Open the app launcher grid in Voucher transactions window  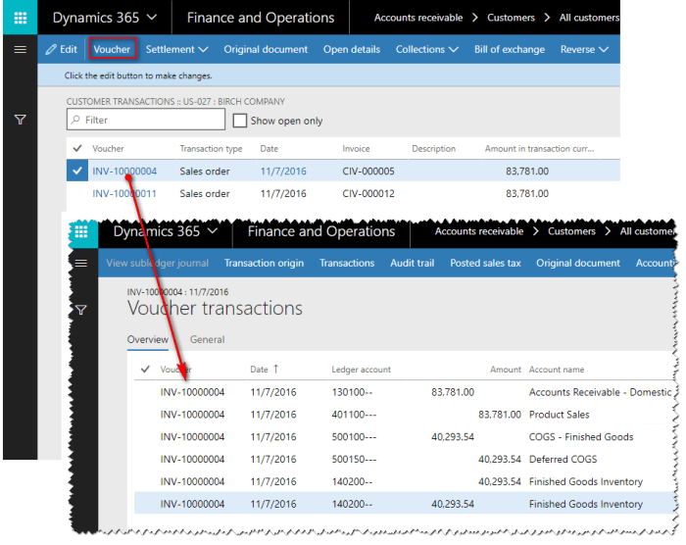pyautogui.click(x=80, y=232)
